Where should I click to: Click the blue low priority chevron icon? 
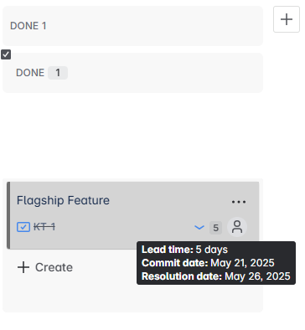tap(199, 228)
